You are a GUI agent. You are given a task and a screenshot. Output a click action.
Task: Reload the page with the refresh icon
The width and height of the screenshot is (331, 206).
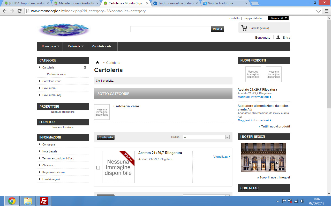click(x=19, y=11)
